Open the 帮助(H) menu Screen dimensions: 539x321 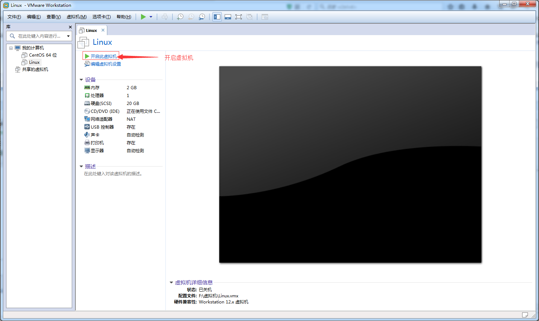tap(124, 17)
